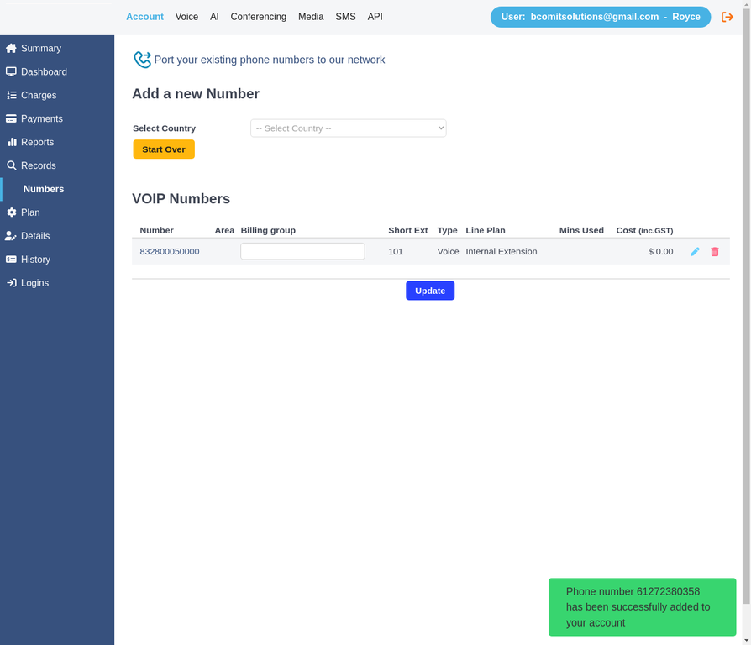
Task: Open Plan settings in the sidebar
Action: point(30,213)
